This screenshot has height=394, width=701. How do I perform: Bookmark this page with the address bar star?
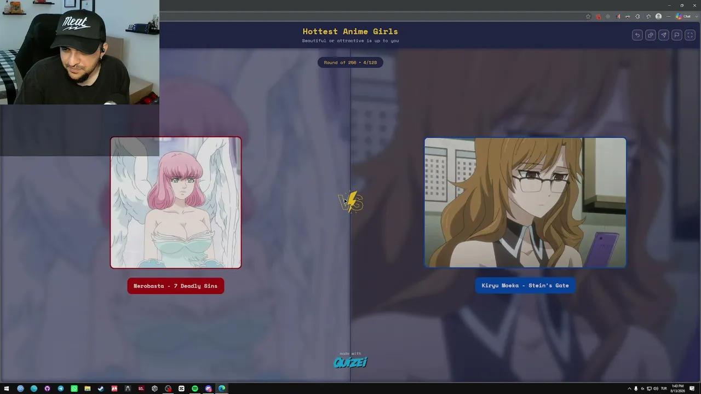[x=588, y=16]
